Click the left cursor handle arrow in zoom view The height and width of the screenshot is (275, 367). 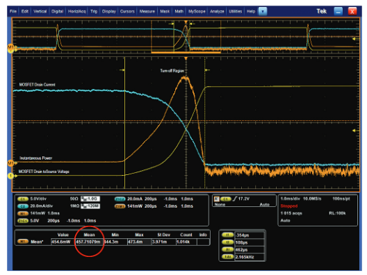[x=122, y=70]
